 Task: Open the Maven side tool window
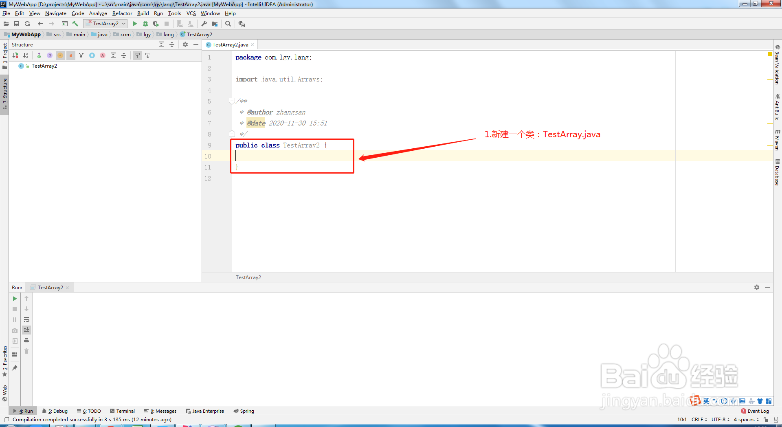pyautogui.click(x=778, y=140)
